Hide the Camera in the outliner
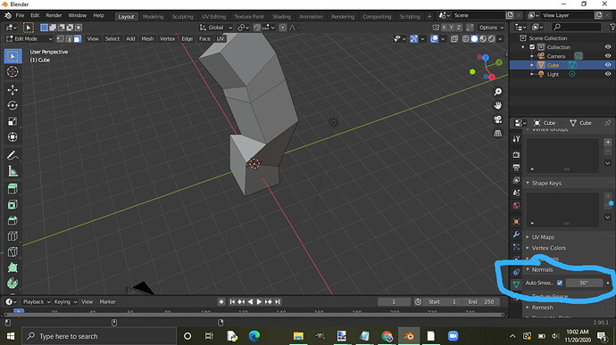 (608, 56)
